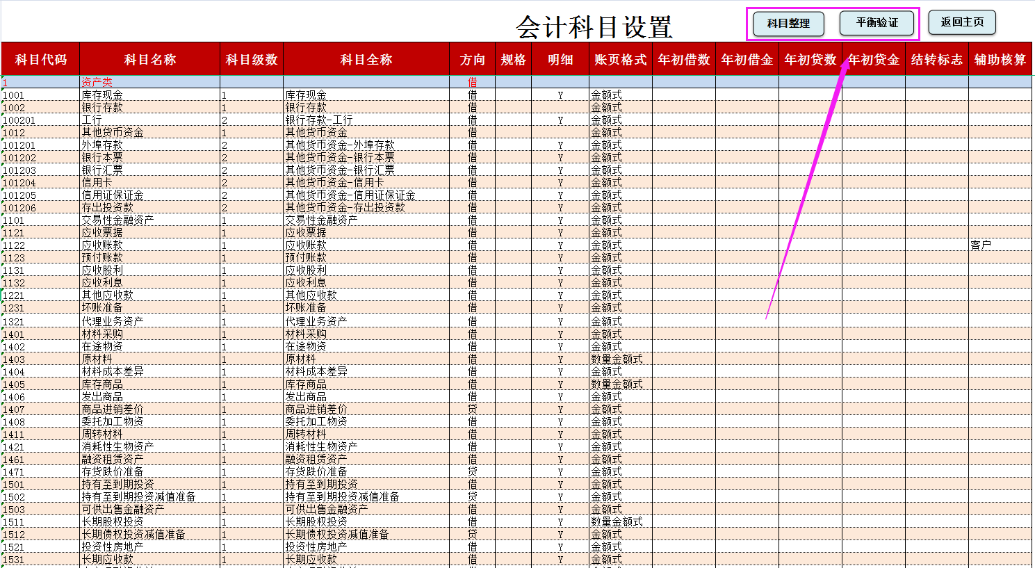Select the 年初借数 column header
Viewport: 1035px width, 568px height.
pyautogui.click(x=684, y=60)
